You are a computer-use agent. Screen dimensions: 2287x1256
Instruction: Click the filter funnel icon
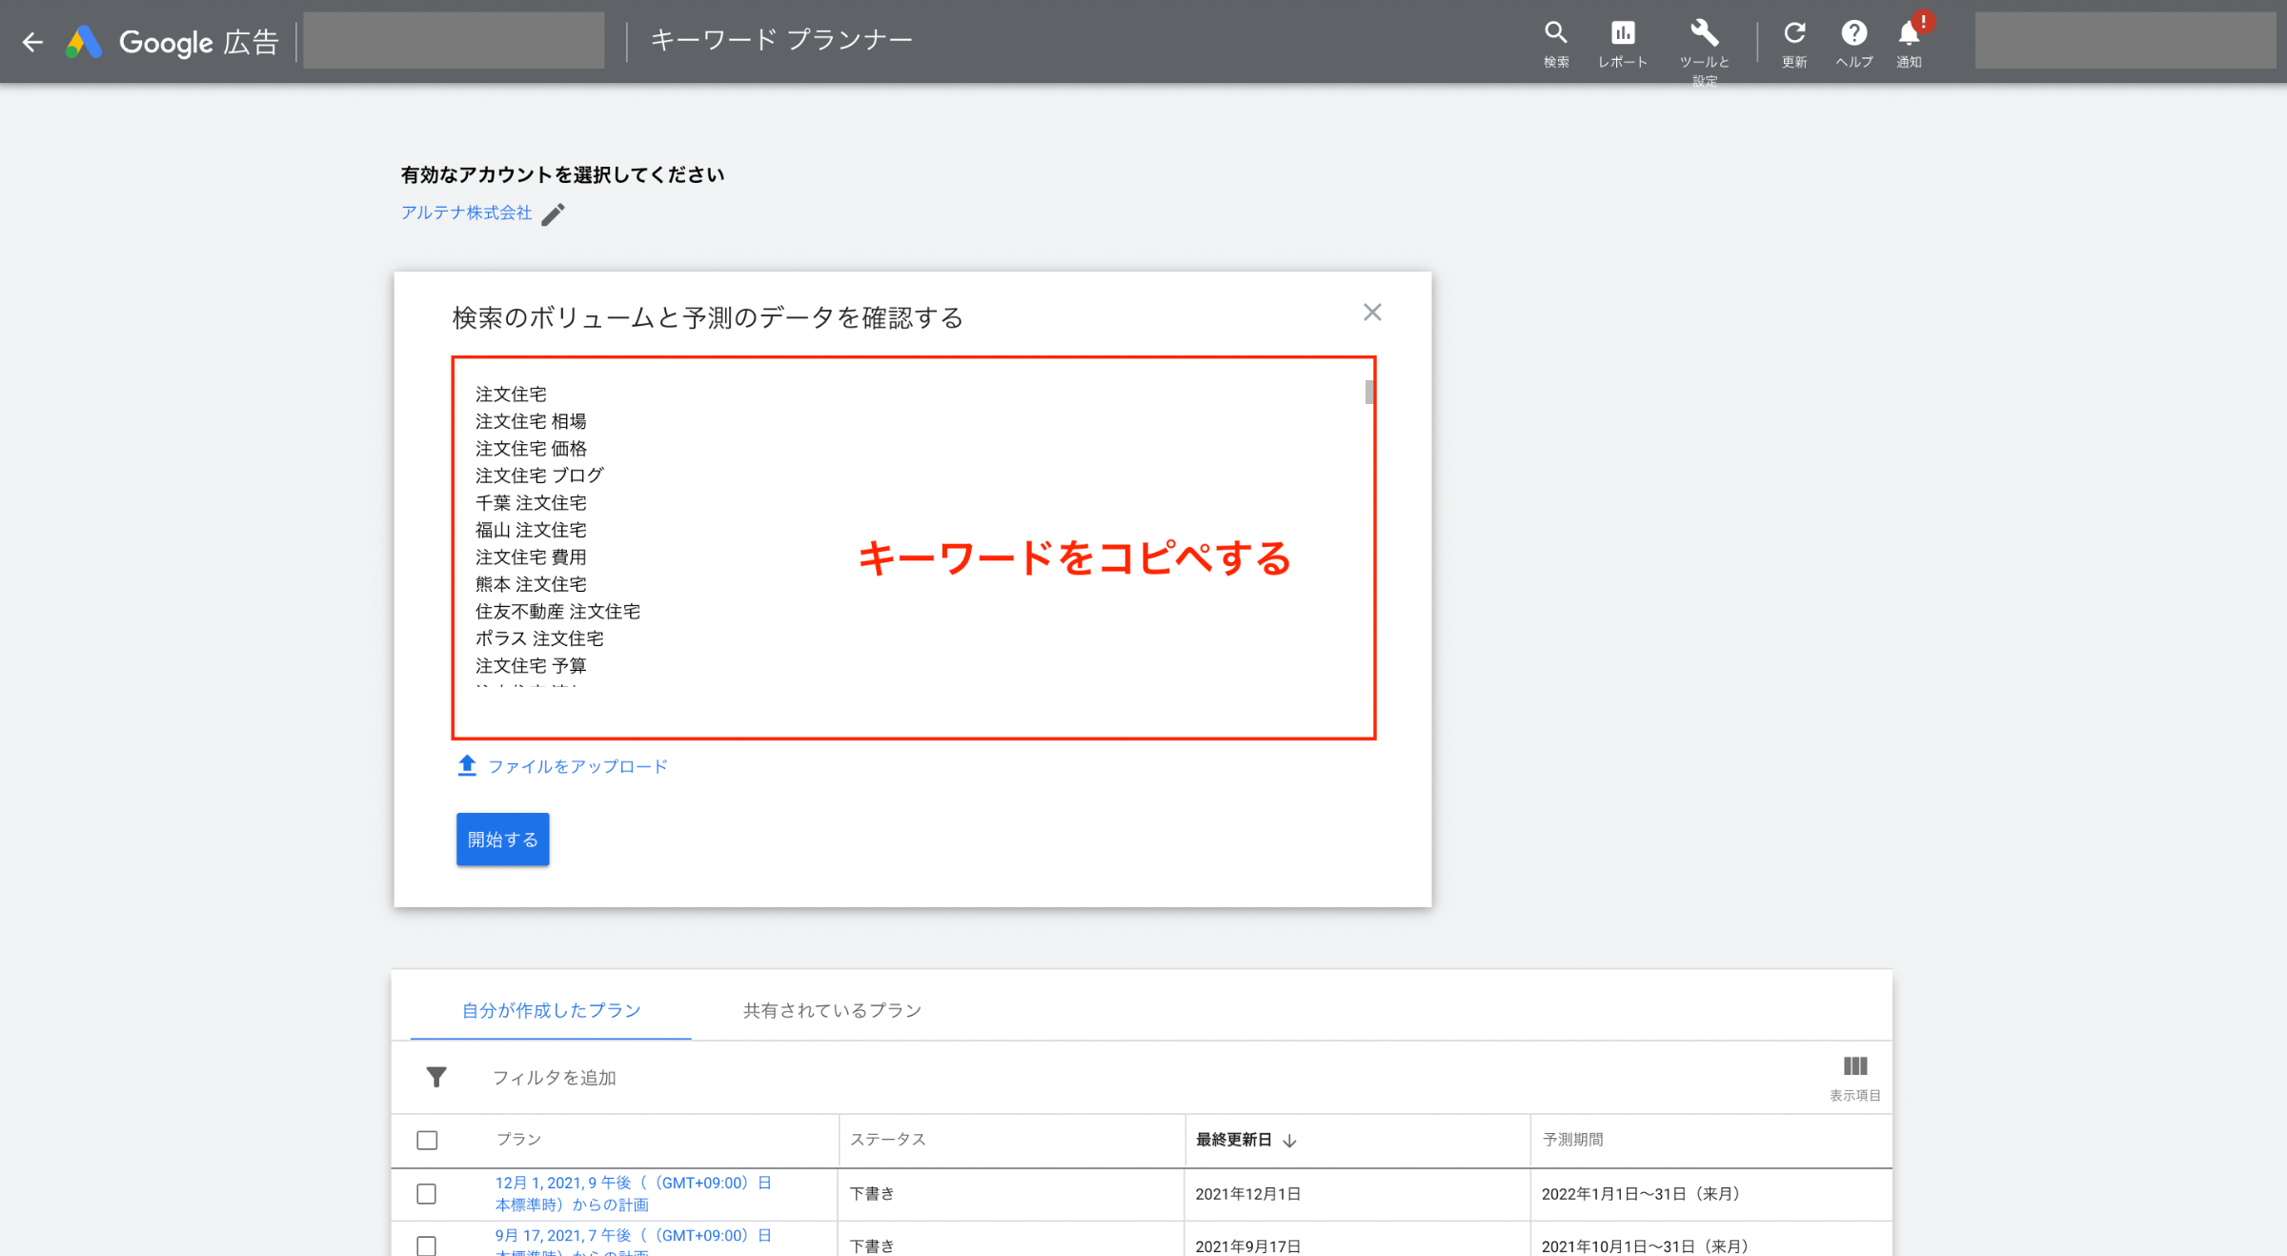tap(436, 1077)
